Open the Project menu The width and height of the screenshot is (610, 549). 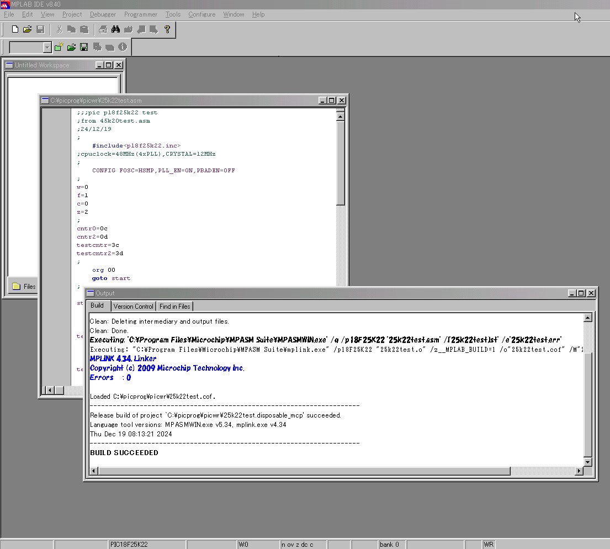click(x=72, y=14)
